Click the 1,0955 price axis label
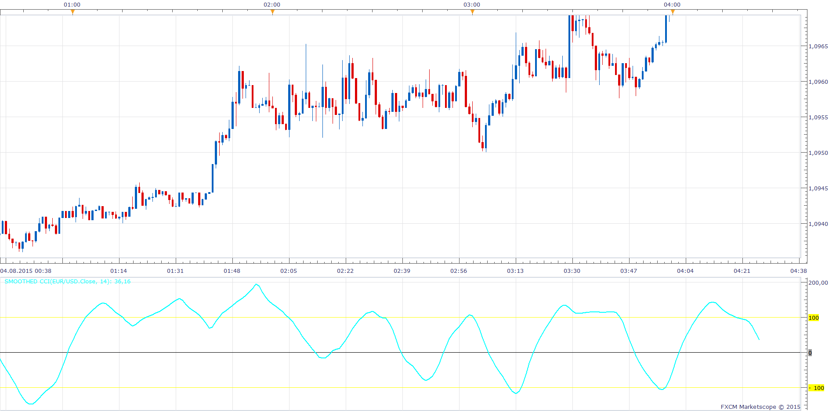 [x=818, y=117]
